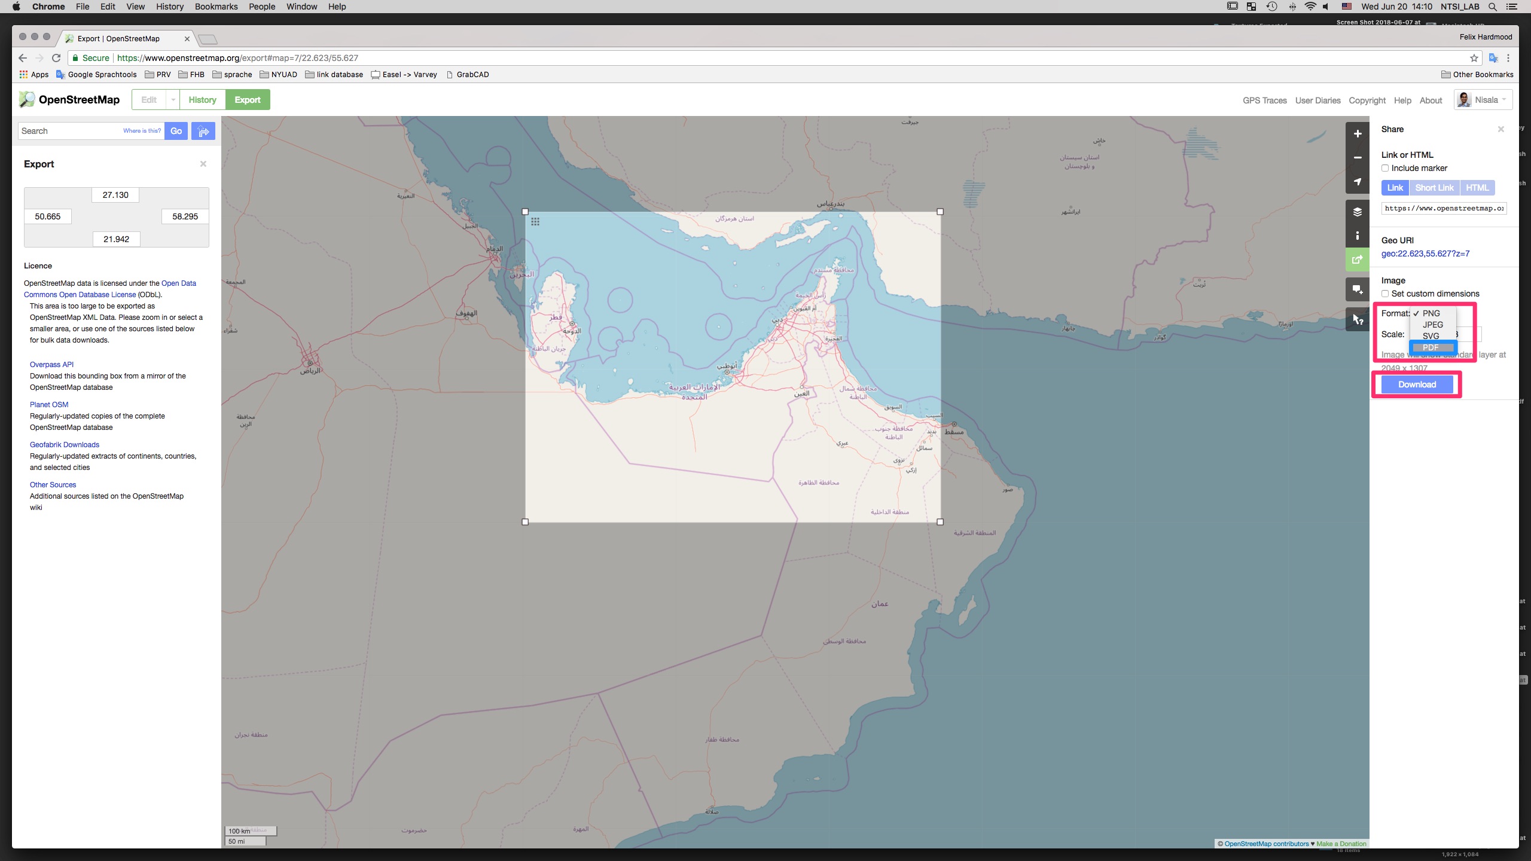1531x861 pixels.
Task: Expand the Edit dropdown arrow
Action: point(173,100)
